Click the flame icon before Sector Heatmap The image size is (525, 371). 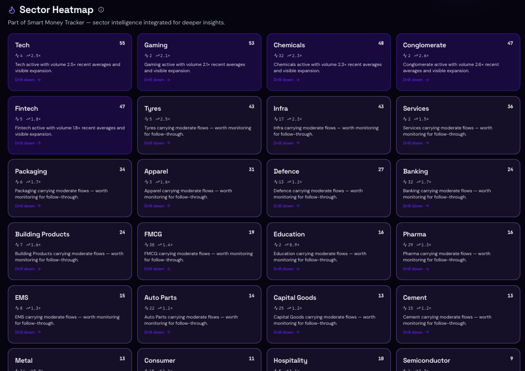[12, 10]
